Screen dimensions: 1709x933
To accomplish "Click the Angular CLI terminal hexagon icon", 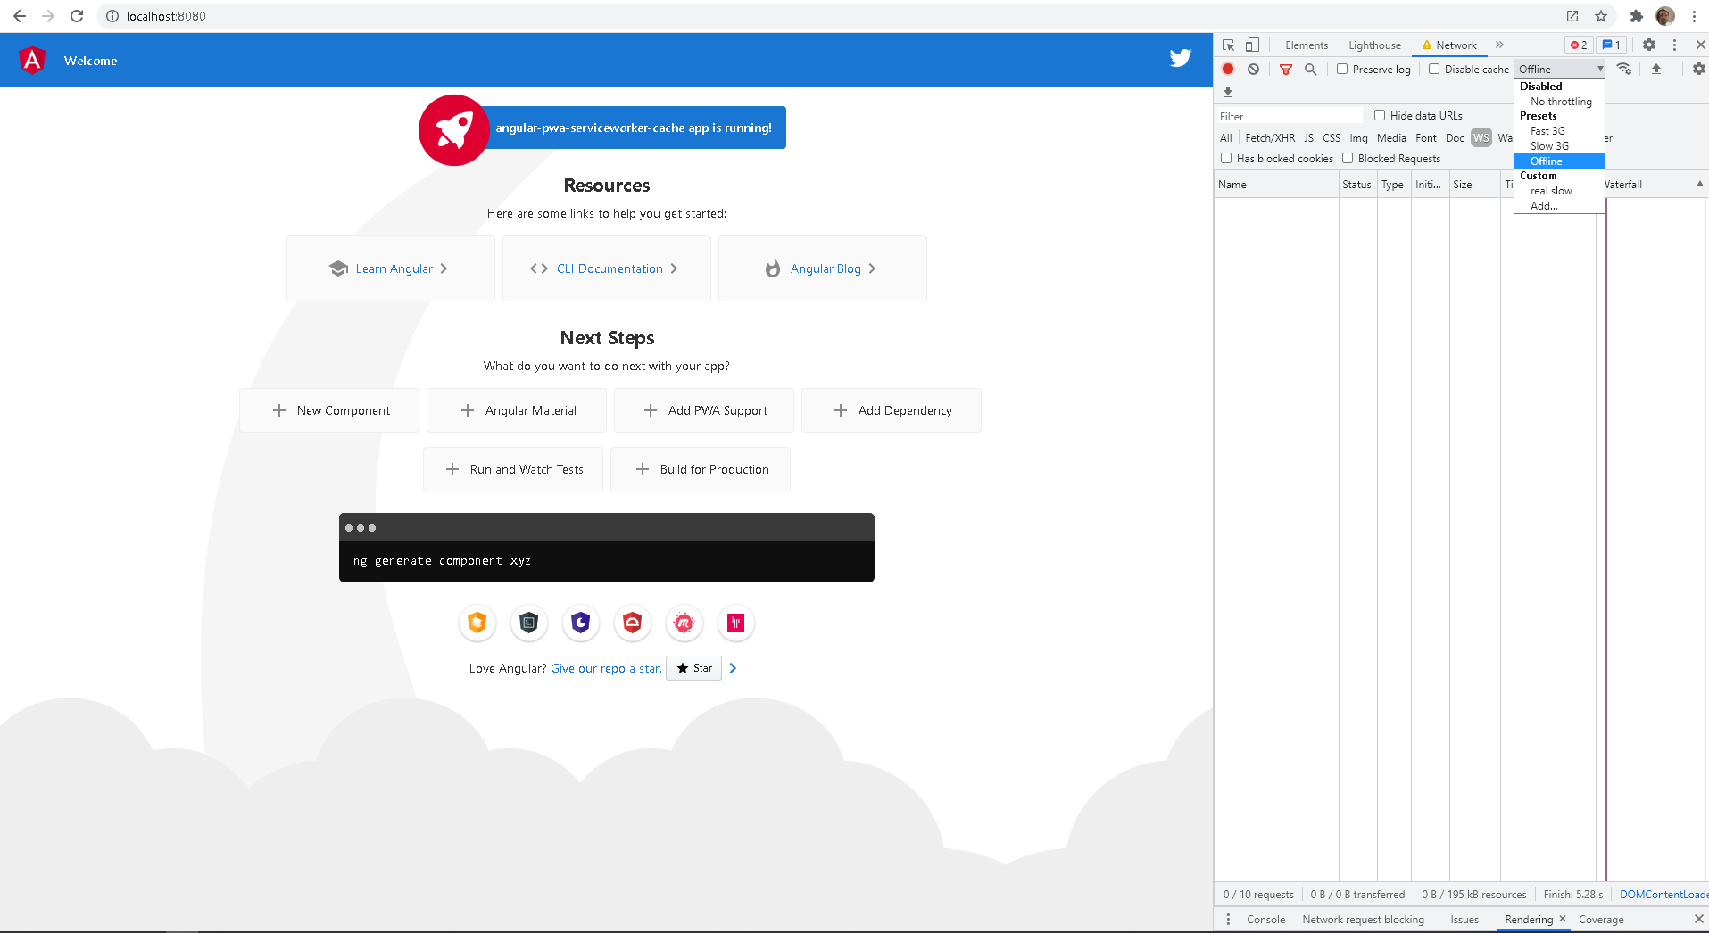I will click(529, 623).
